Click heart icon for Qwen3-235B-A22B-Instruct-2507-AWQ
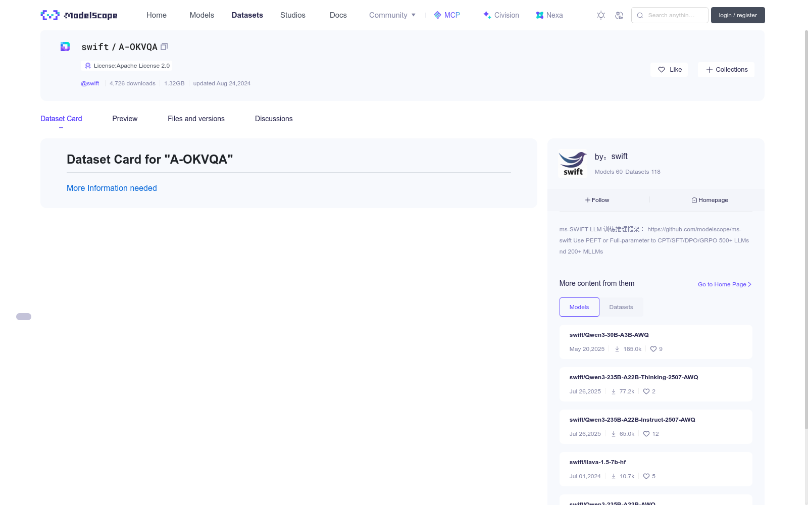This screenshot has width=808, height=505. 646,434
